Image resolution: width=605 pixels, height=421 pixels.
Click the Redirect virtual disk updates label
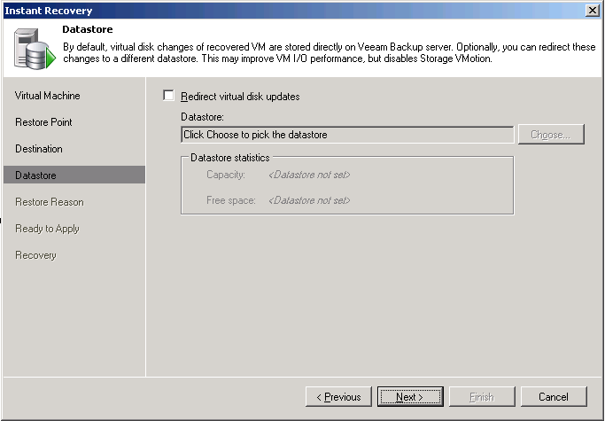(x=246, y=97)
